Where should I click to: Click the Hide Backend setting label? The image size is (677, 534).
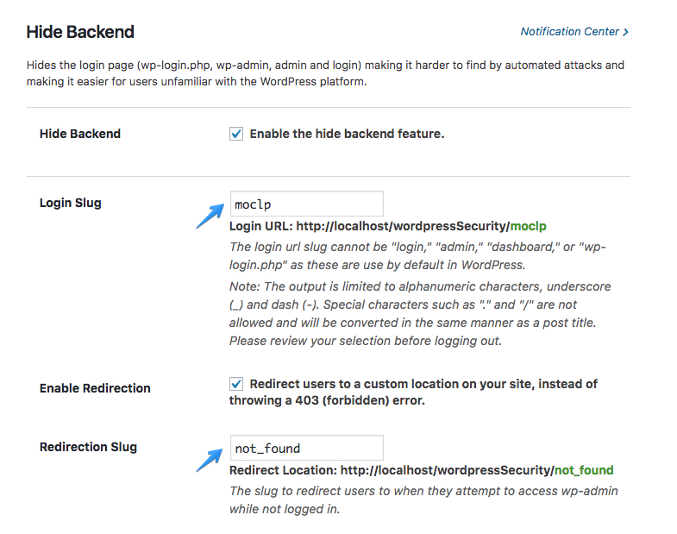coord(80,134)
